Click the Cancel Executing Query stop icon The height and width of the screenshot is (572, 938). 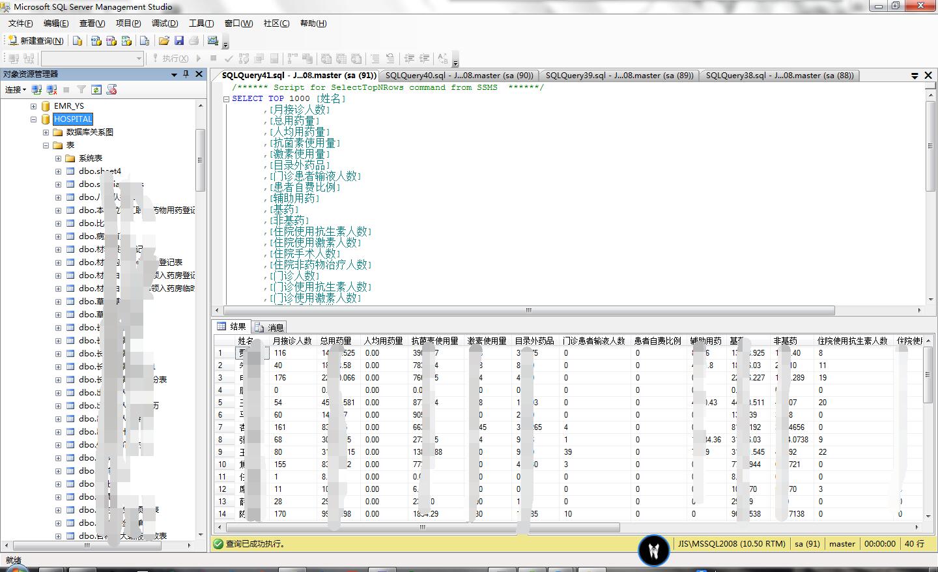(x=213, y=58)
